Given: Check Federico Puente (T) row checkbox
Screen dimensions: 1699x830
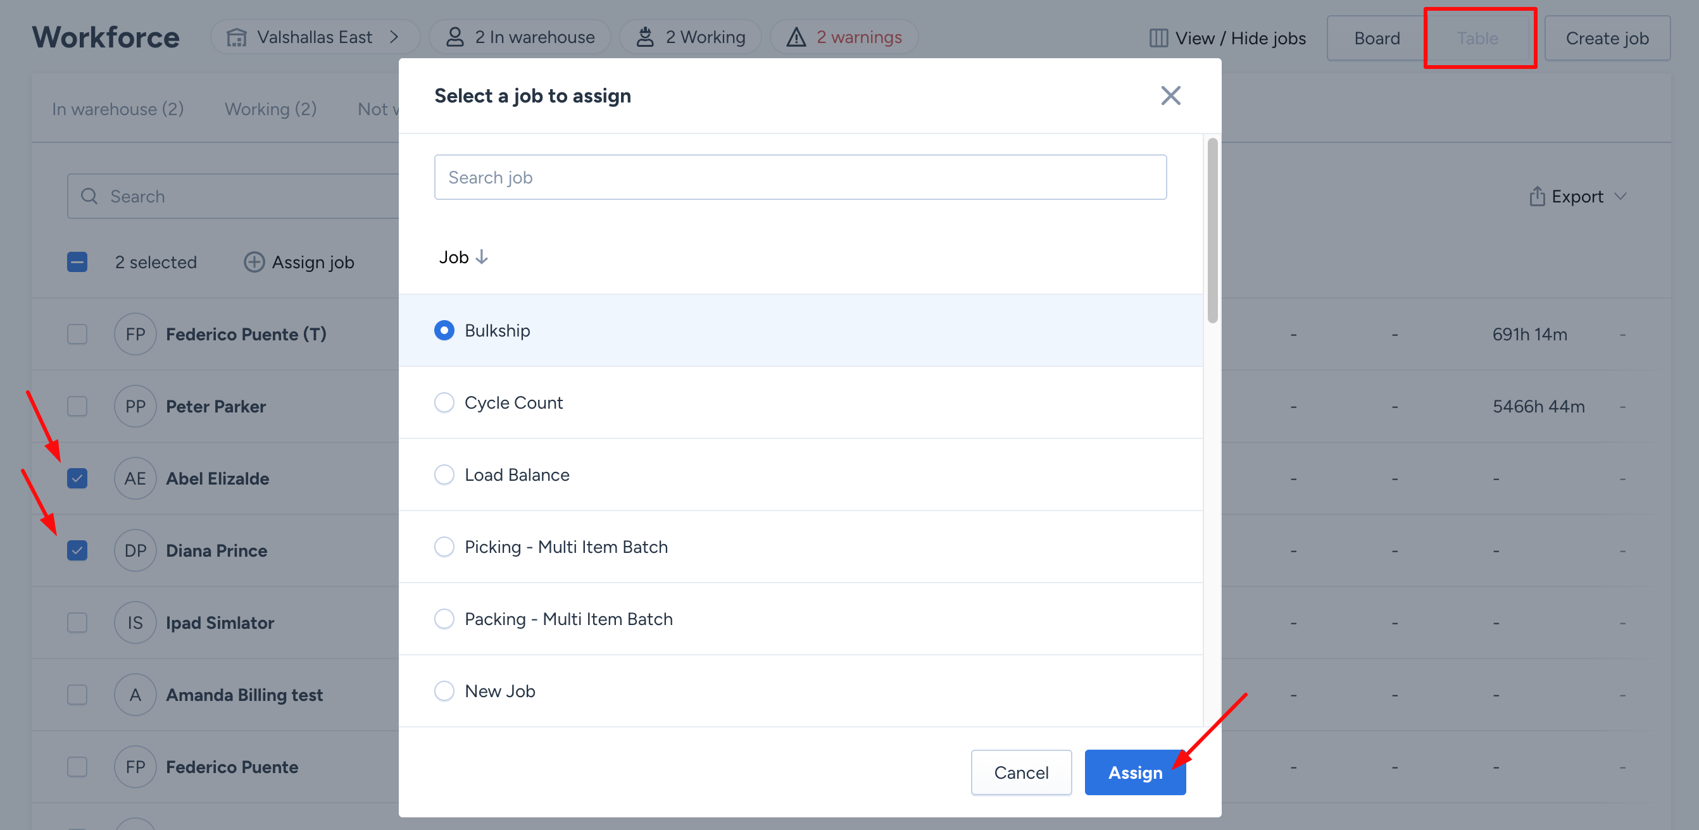Looking at the screenshot, I should 77,334.
